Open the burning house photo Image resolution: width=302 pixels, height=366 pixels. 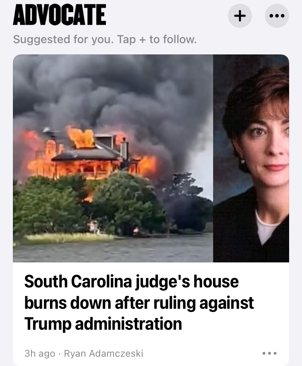pos(113,158)
